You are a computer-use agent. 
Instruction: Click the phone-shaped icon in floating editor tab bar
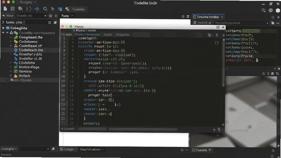(217, 35)
